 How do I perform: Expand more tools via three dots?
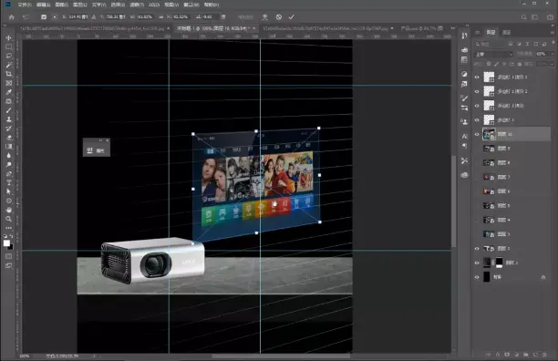(8, 228)
